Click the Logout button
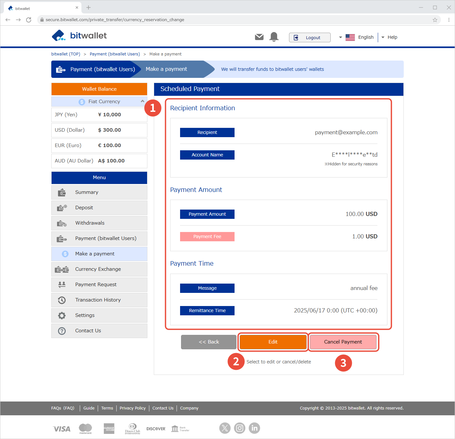The image size is (455, 439). pos(310,37)
